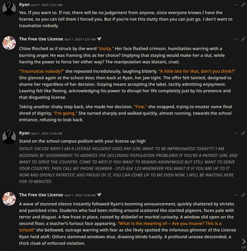Viewport: 247px width, 251px height.
Task: Click model icon beside the 12:31 AM bot timestamp
Action: [x=99, y=39]
